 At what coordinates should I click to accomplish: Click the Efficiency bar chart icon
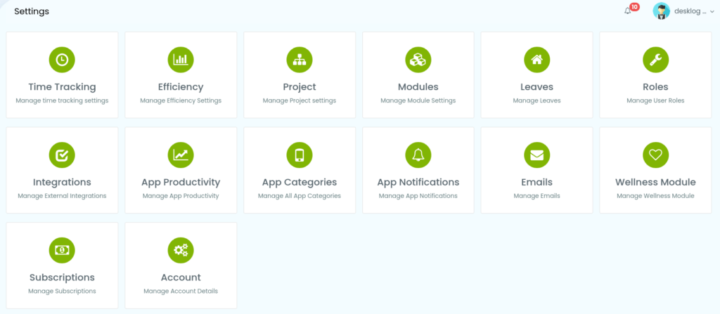click(x=181, y=60)
